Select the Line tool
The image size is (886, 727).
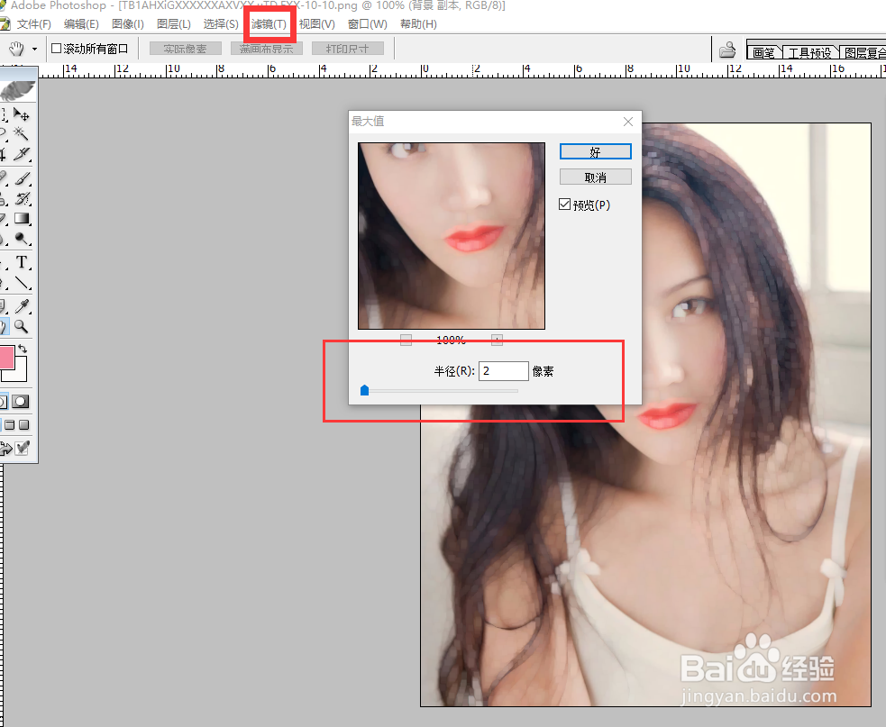coord(21,282)
